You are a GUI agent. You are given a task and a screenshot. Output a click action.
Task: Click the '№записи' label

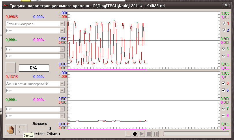(x=40, y=124)
